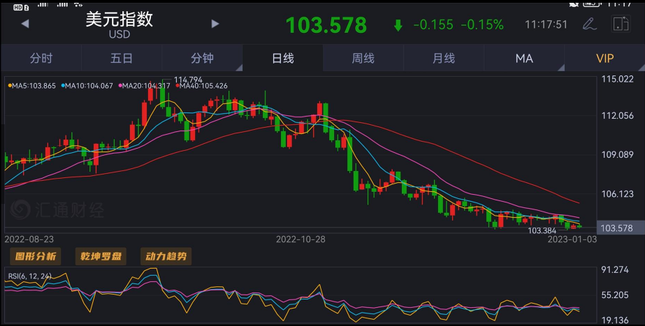
Task: Click the 2022-08-23 start date label
Action: point(29,239)
